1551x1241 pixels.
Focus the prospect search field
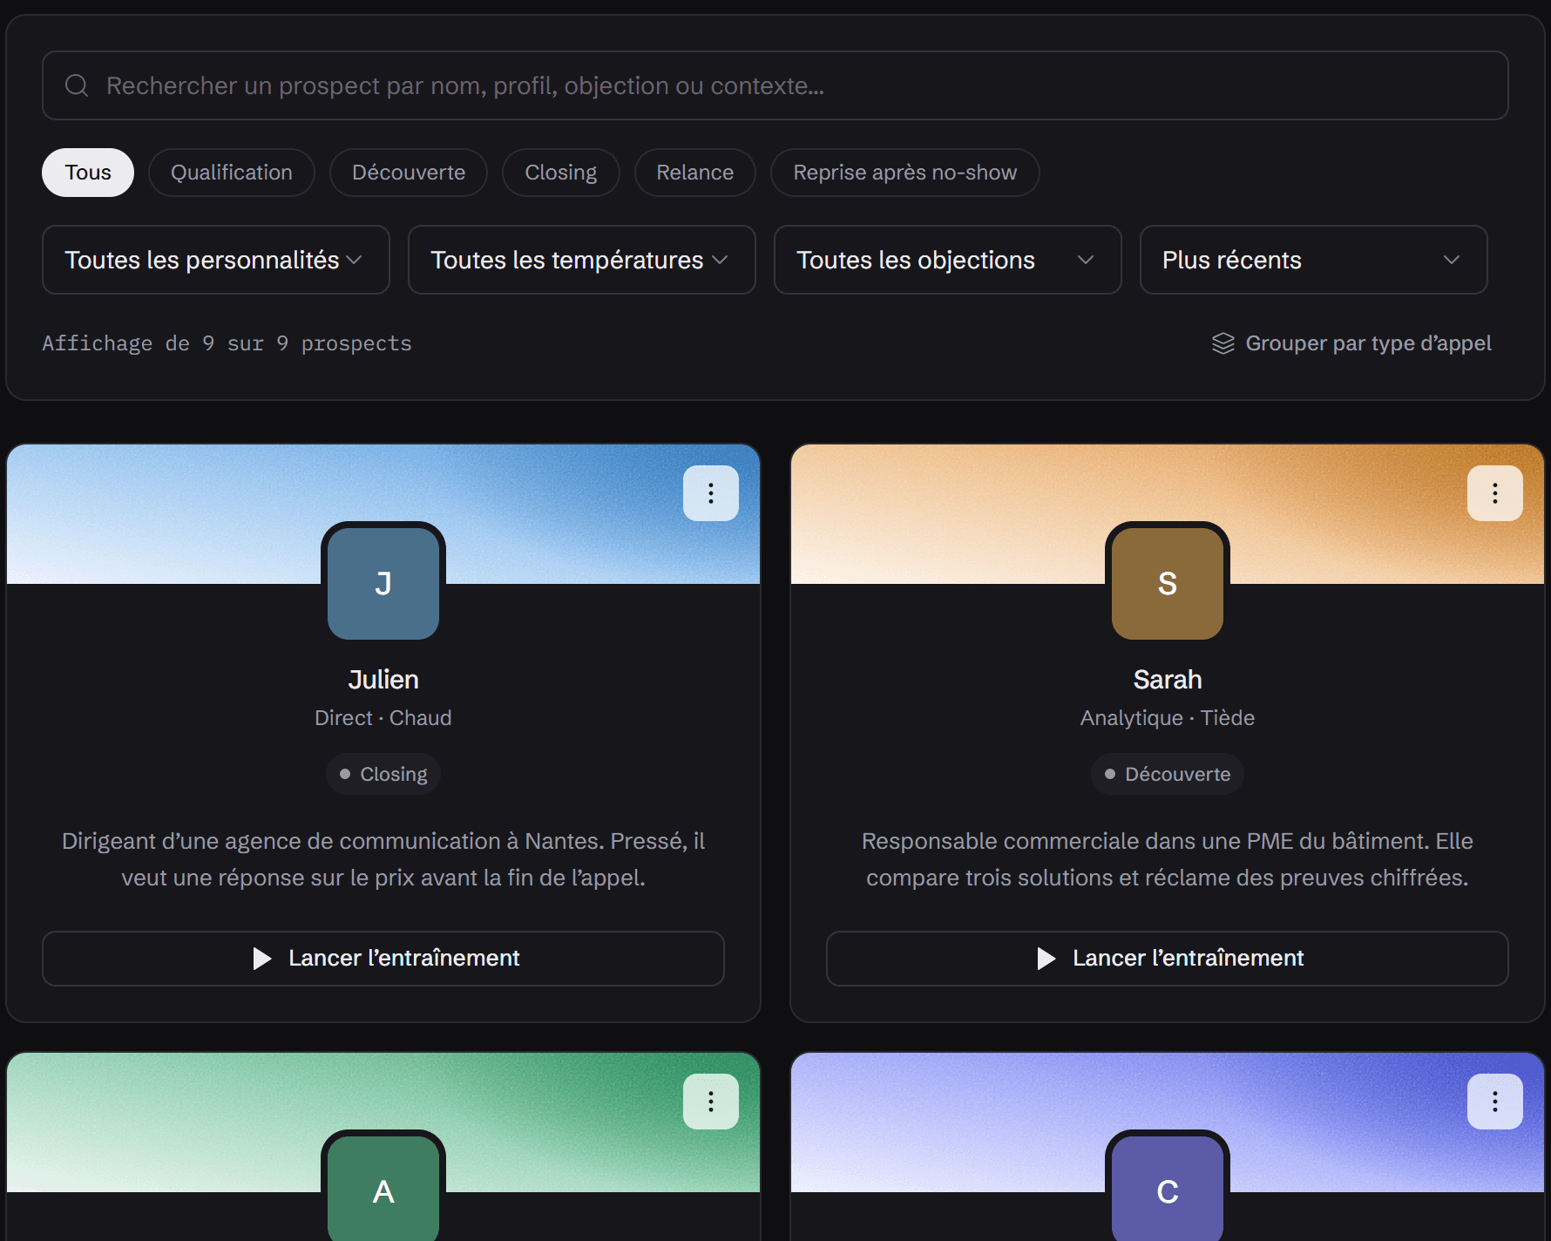pos(775,85)
